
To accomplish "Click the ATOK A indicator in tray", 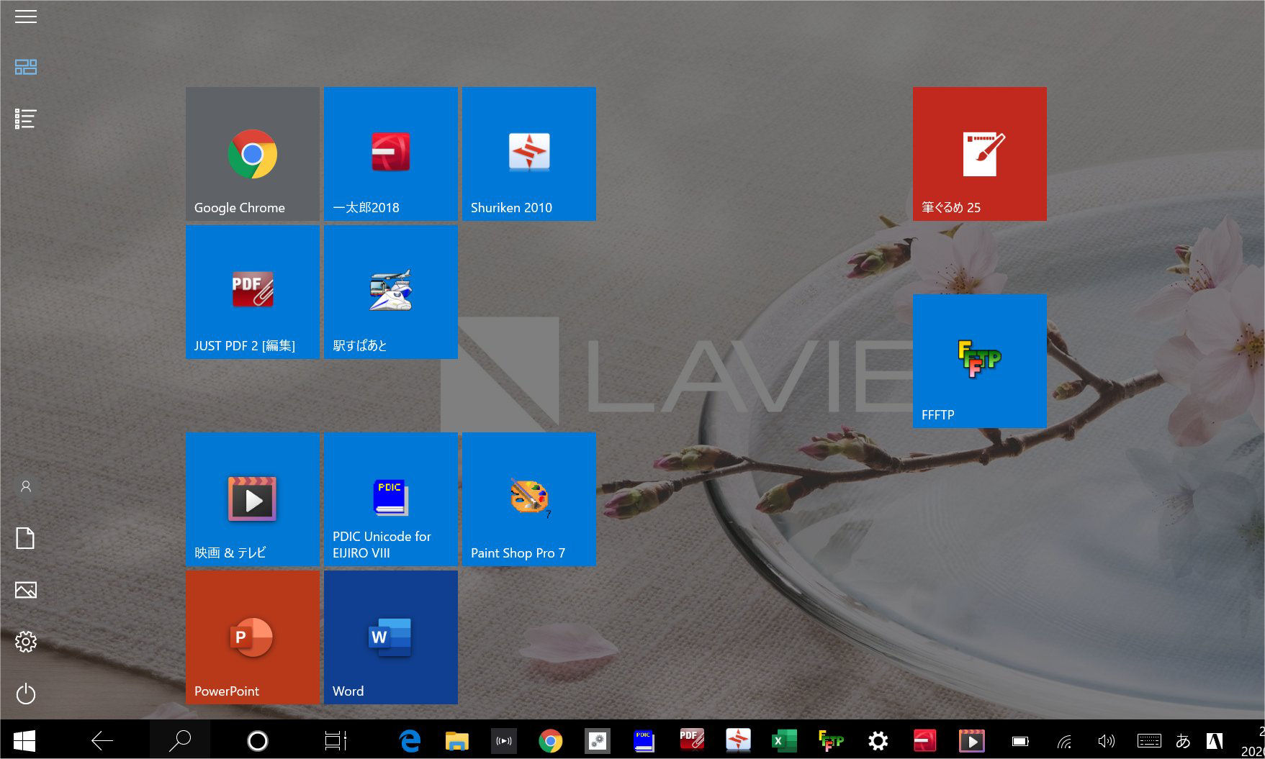I will tap(1215, 741).
